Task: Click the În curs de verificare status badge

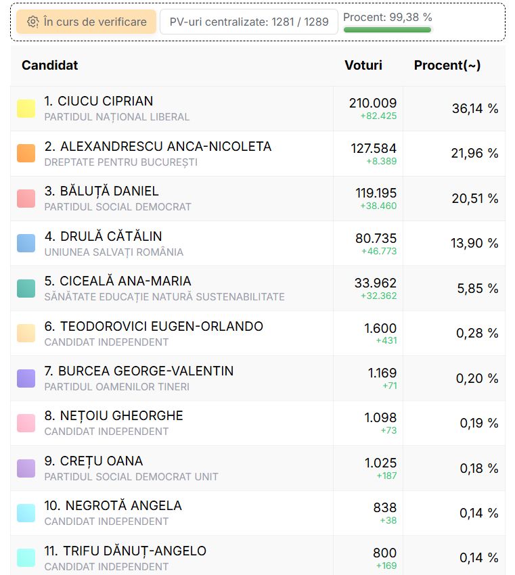Action: point(86,22)
